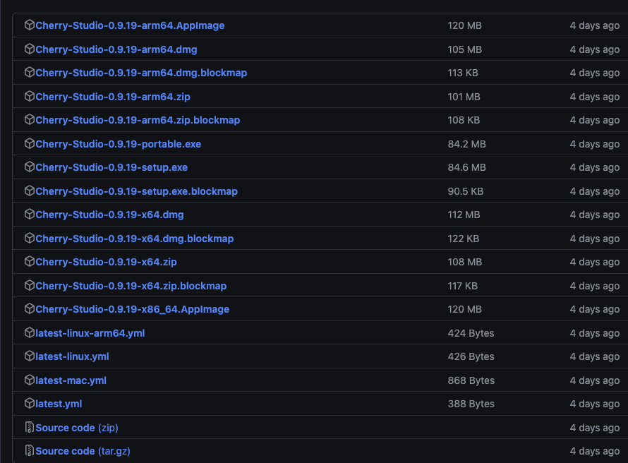Download Source code (tar.gz) archive
The height and width of the screenshot is (463, 628).
click(83, 451)
